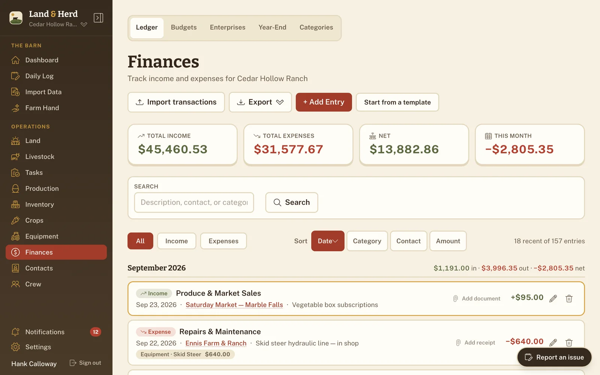Click the Hank Calloway user name
This screenshot has width=600, height=375.
pos(34,364)
